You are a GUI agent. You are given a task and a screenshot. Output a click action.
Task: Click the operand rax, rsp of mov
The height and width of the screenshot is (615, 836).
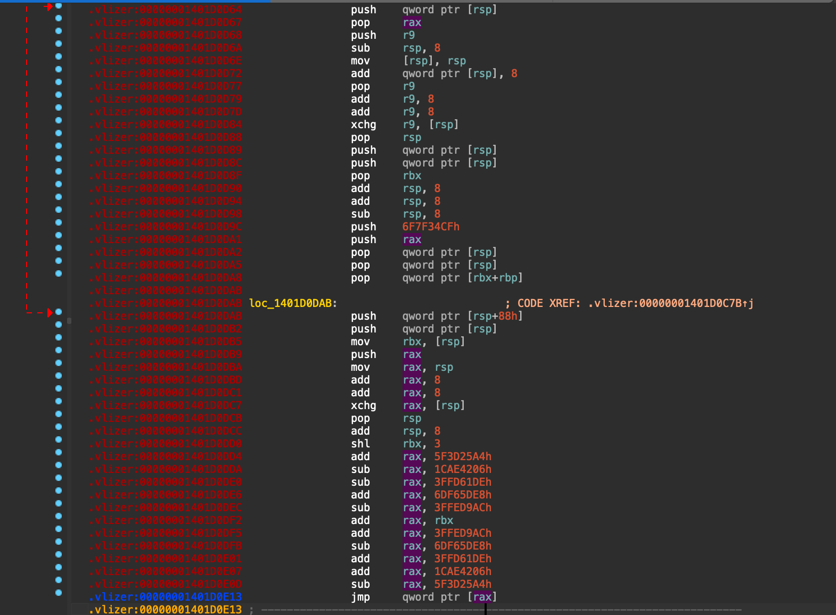(x=428, y=367)
